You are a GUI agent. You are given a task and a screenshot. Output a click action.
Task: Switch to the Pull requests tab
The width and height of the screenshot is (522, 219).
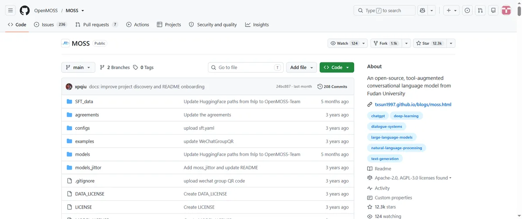point(97,25)
